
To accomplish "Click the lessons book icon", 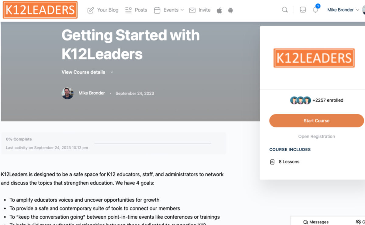I will [x=272, y=162].
